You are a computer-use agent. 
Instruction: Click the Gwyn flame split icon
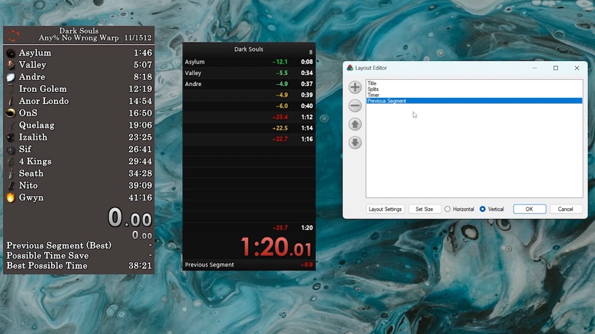pyautogui.click(x=11, y=198)
